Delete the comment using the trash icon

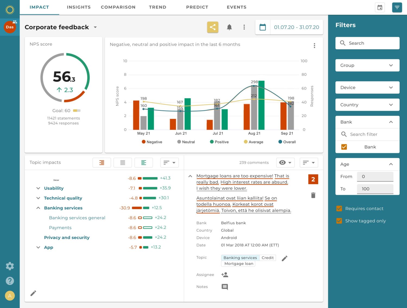313,195
